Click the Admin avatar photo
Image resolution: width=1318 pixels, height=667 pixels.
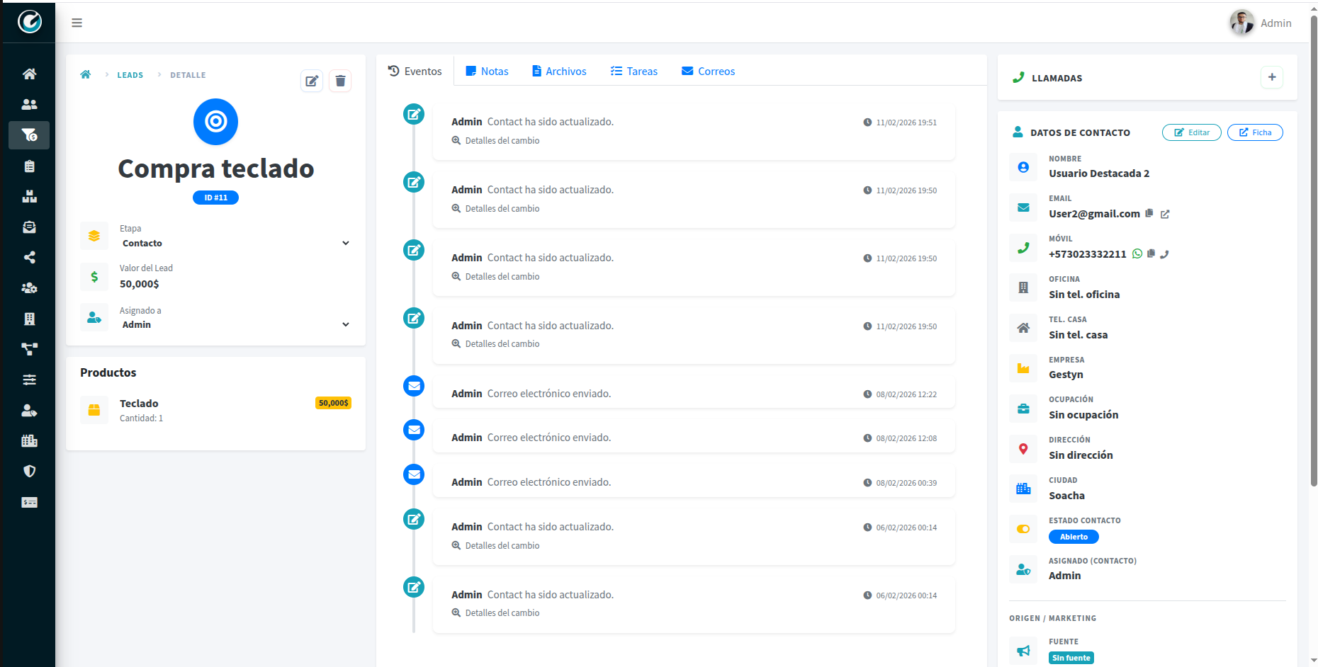1241,23
